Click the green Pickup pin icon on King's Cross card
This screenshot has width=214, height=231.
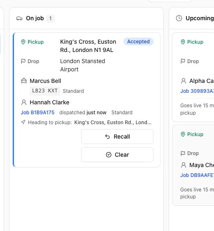point(23,42)
